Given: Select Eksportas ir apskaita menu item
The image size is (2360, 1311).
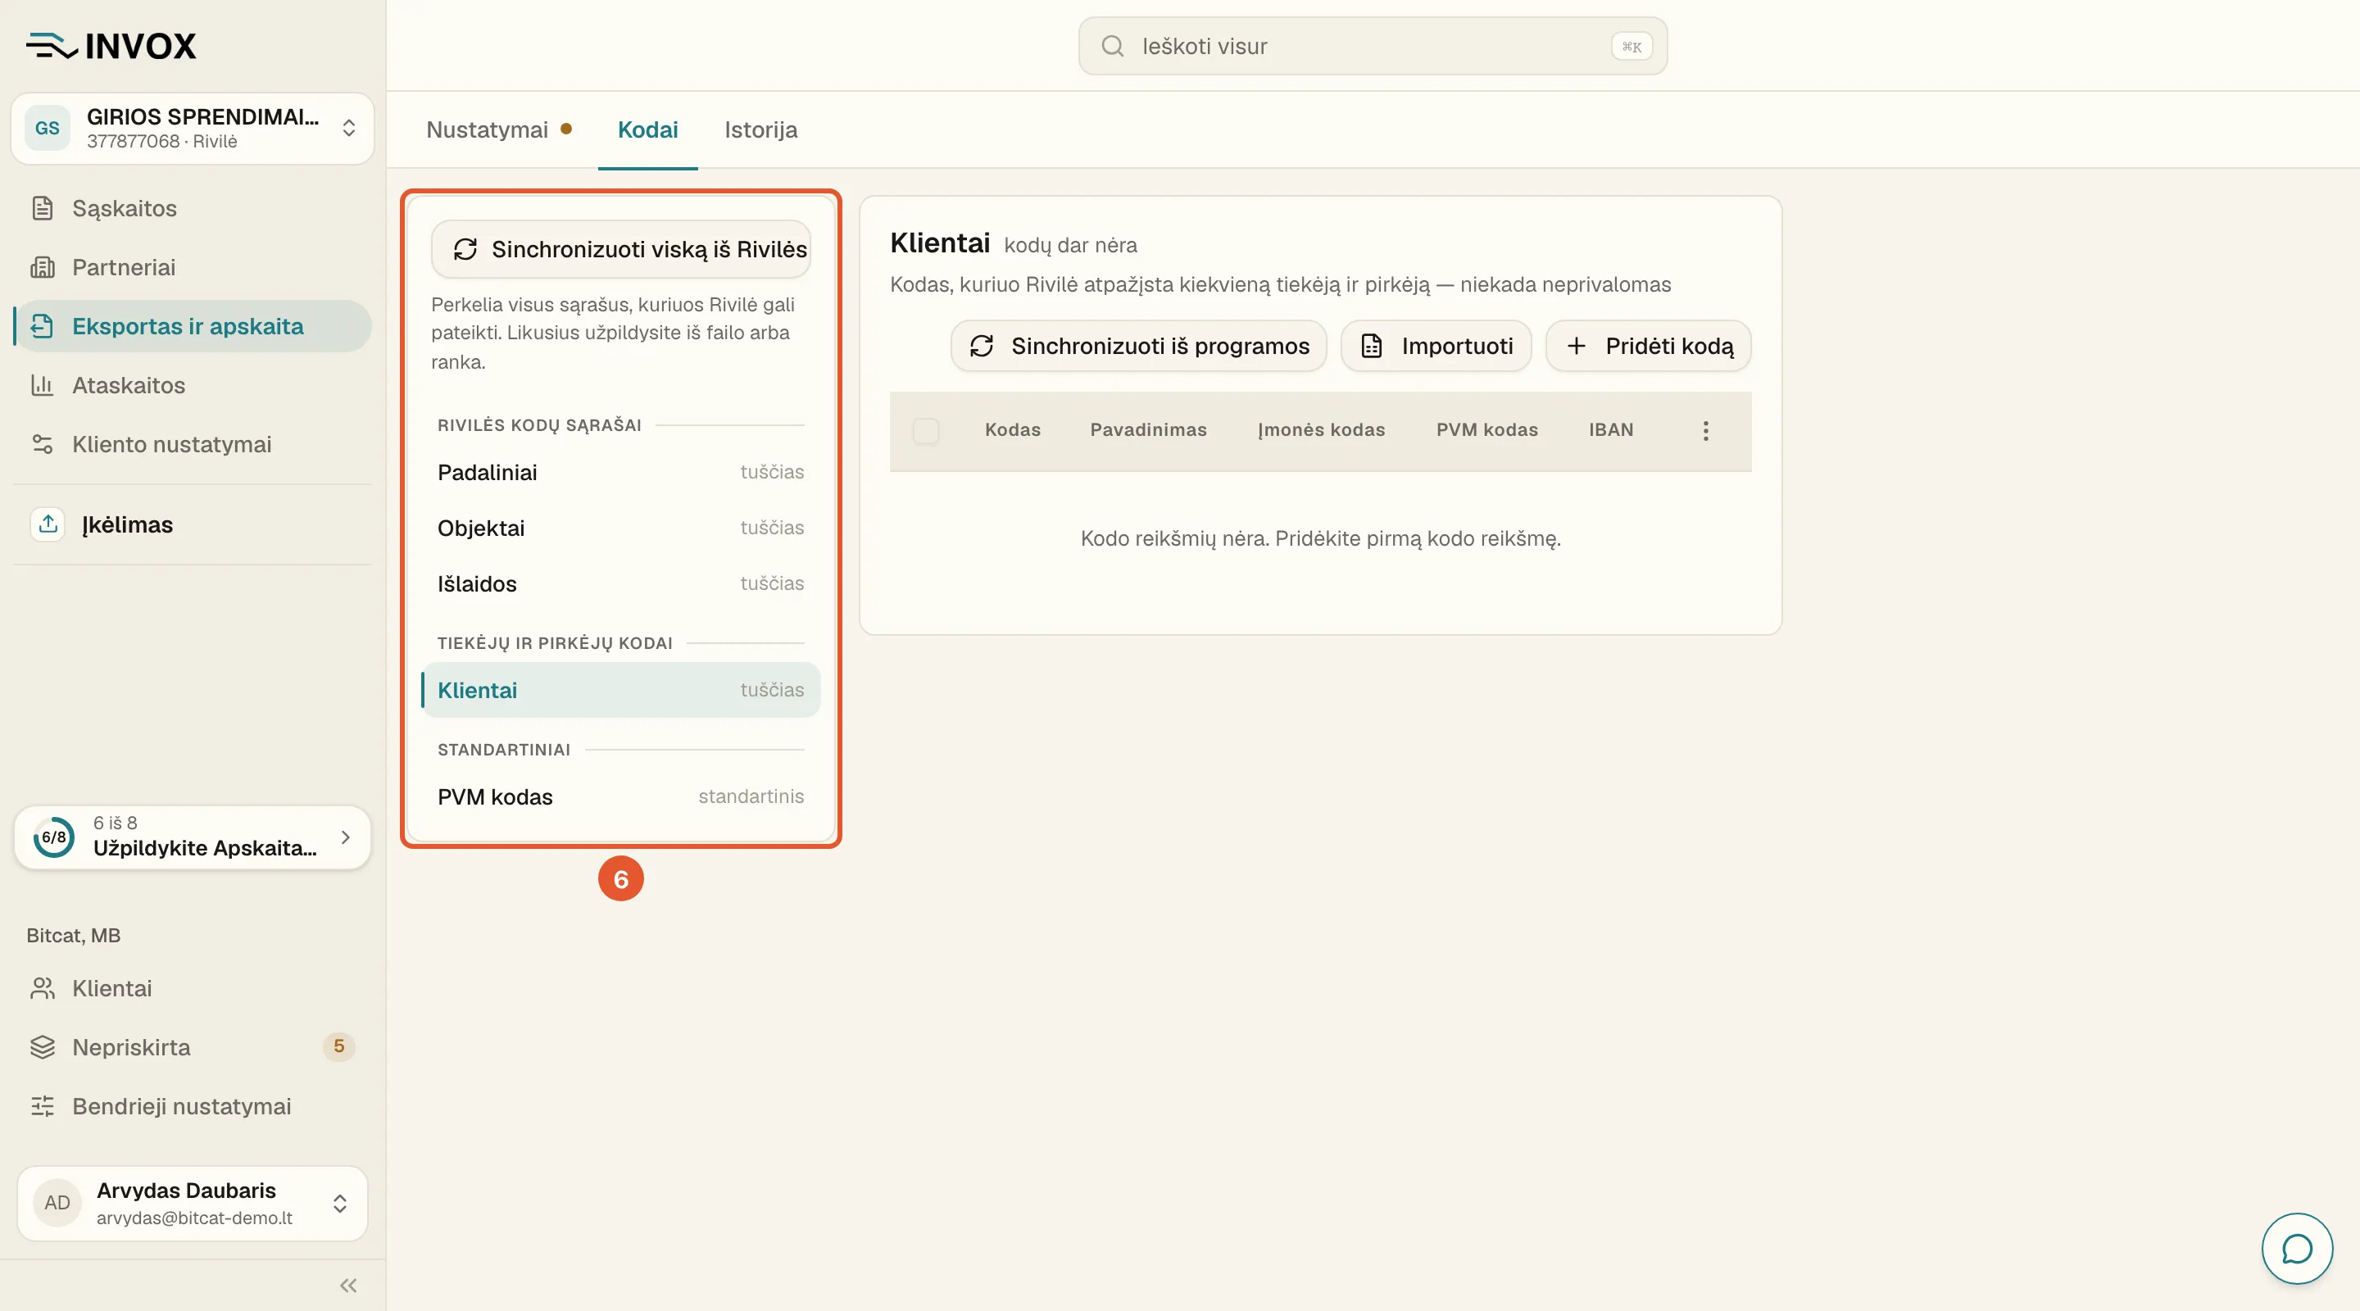Looking at the screenshot, I should pyautogui.click(x=193, y=326).
